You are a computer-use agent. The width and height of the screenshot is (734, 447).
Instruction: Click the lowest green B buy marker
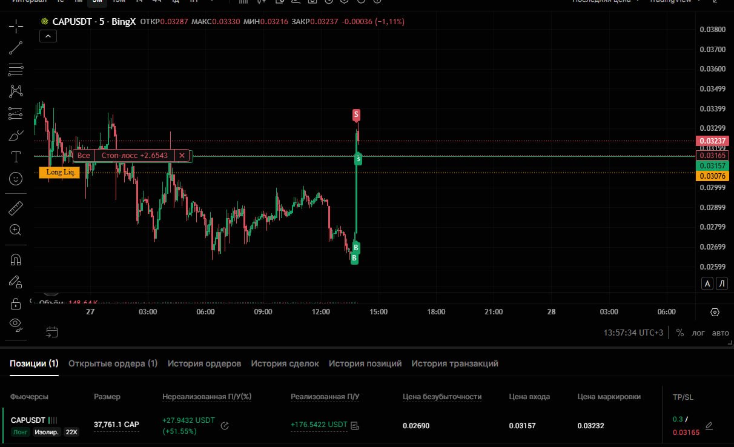coord(354,259)
